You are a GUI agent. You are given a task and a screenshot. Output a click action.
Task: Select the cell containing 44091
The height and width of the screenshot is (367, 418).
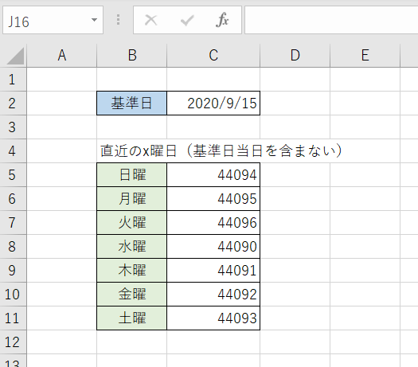[213, 270]
